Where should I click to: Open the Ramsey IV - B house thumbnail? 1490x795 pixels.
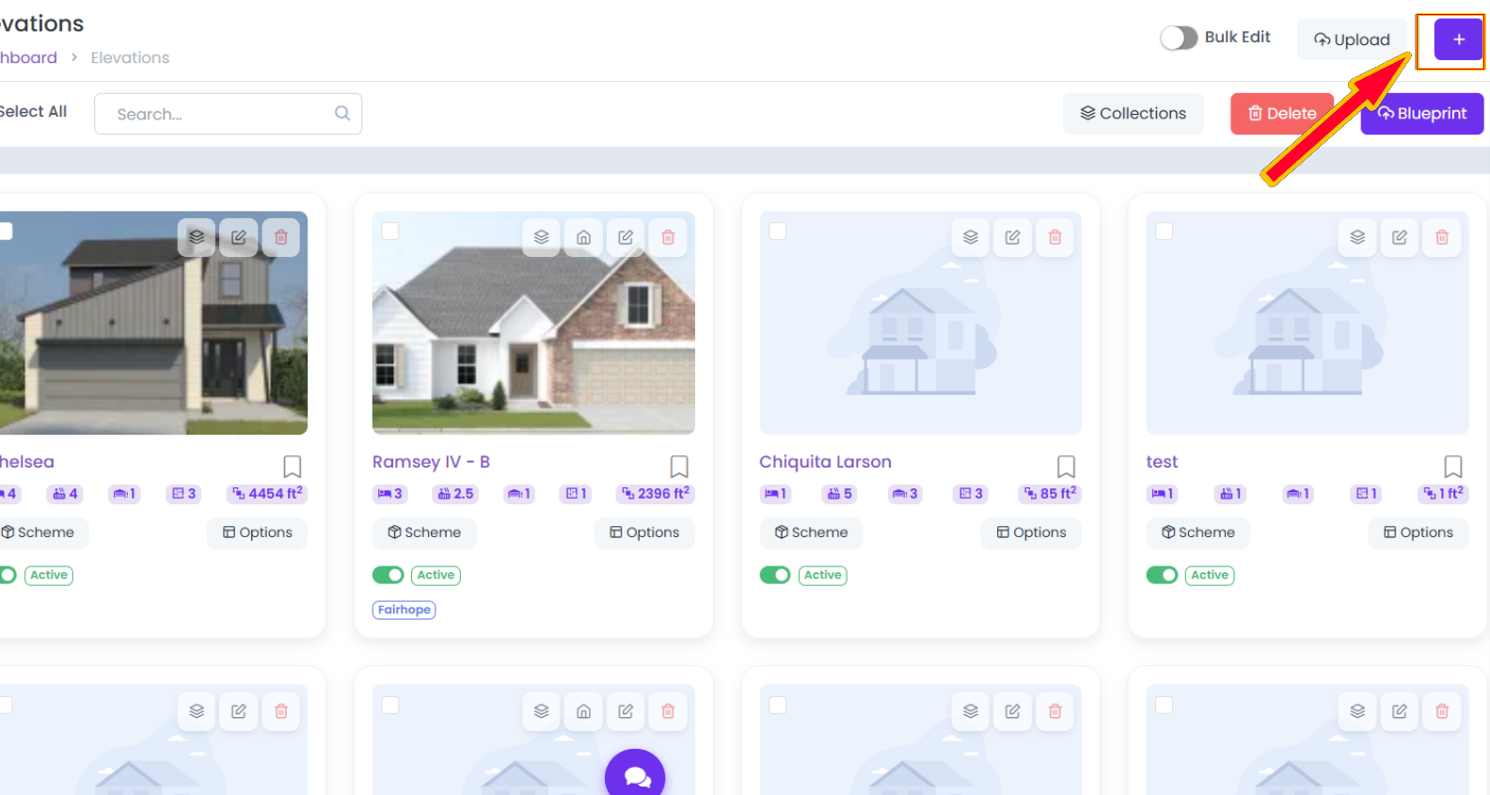pos(533,323)
